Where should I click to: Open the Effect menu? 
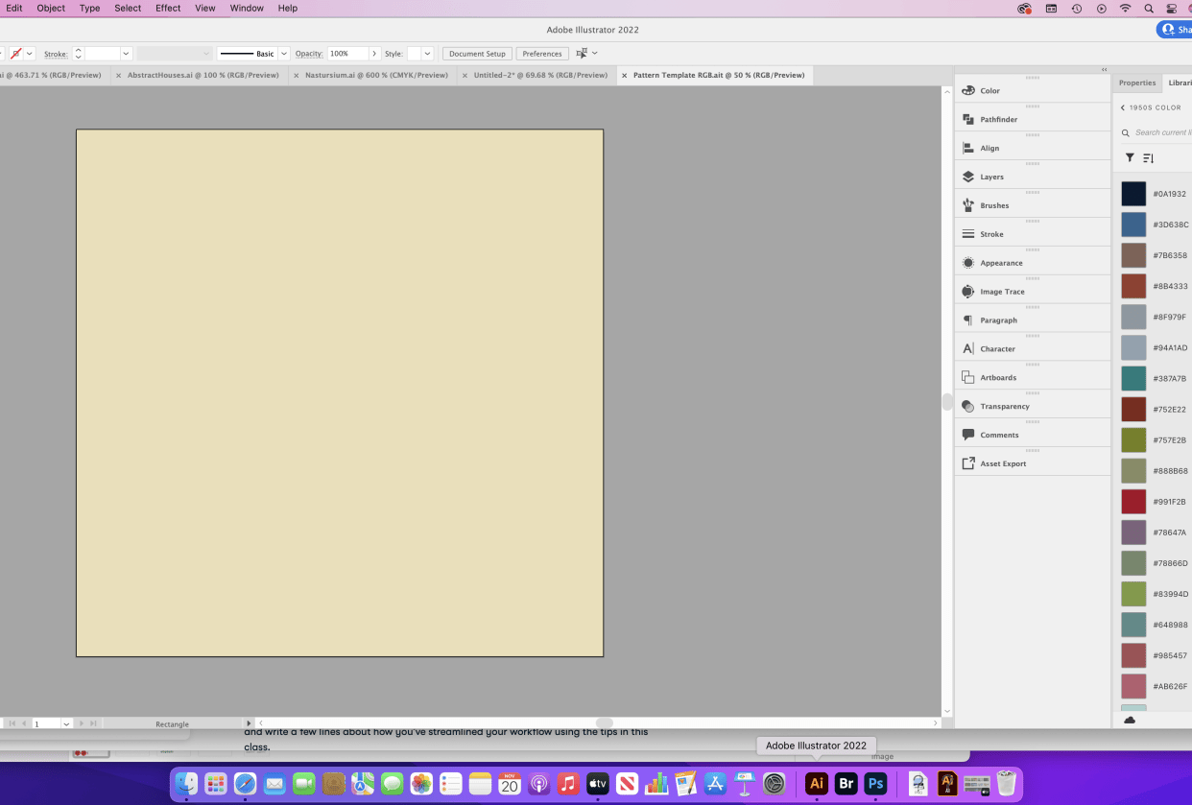(x=168, y=8)
